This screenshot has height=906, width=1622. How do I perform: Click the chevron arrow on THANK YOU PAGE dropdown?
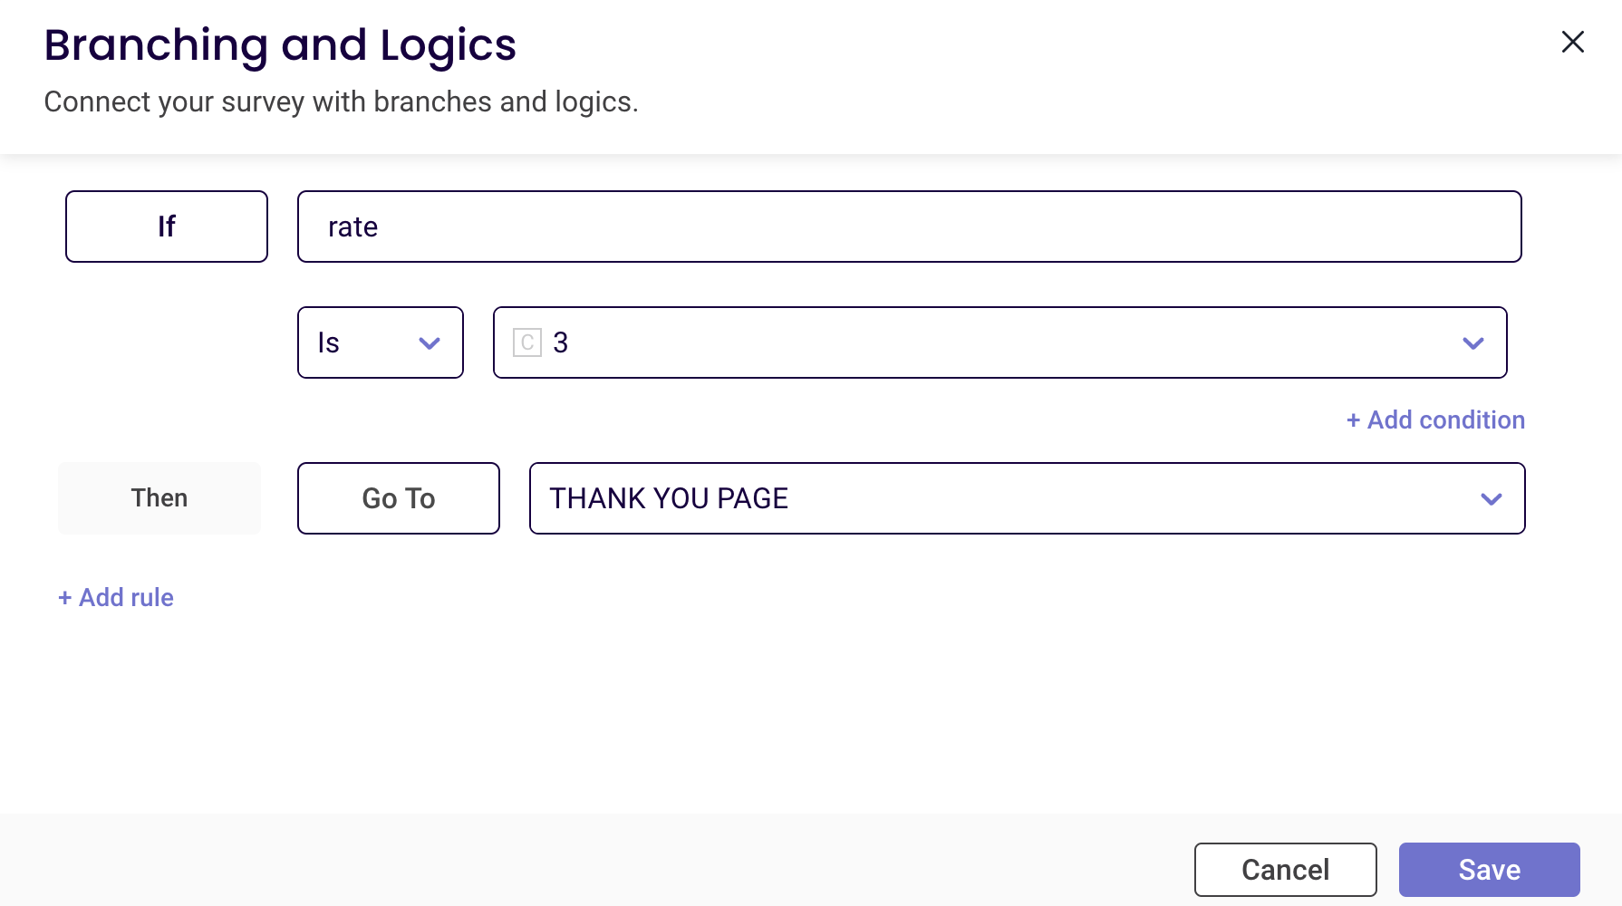[1491, 499]
